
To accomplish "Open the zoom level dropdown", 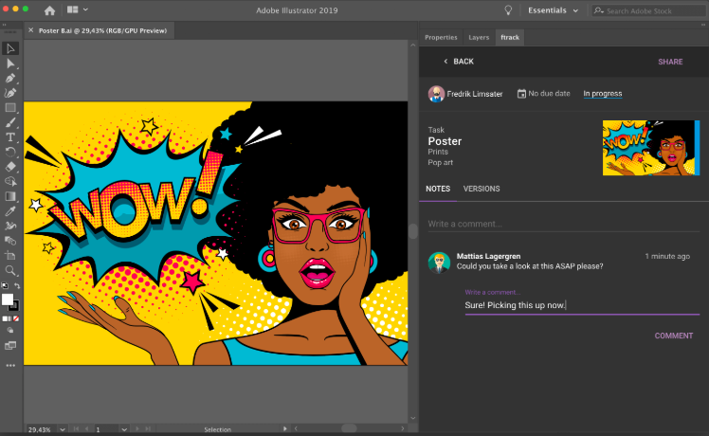I will pyautogui.click(x=63, y=429).
